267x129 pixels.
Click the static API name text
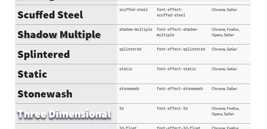(x=126, y=69)
